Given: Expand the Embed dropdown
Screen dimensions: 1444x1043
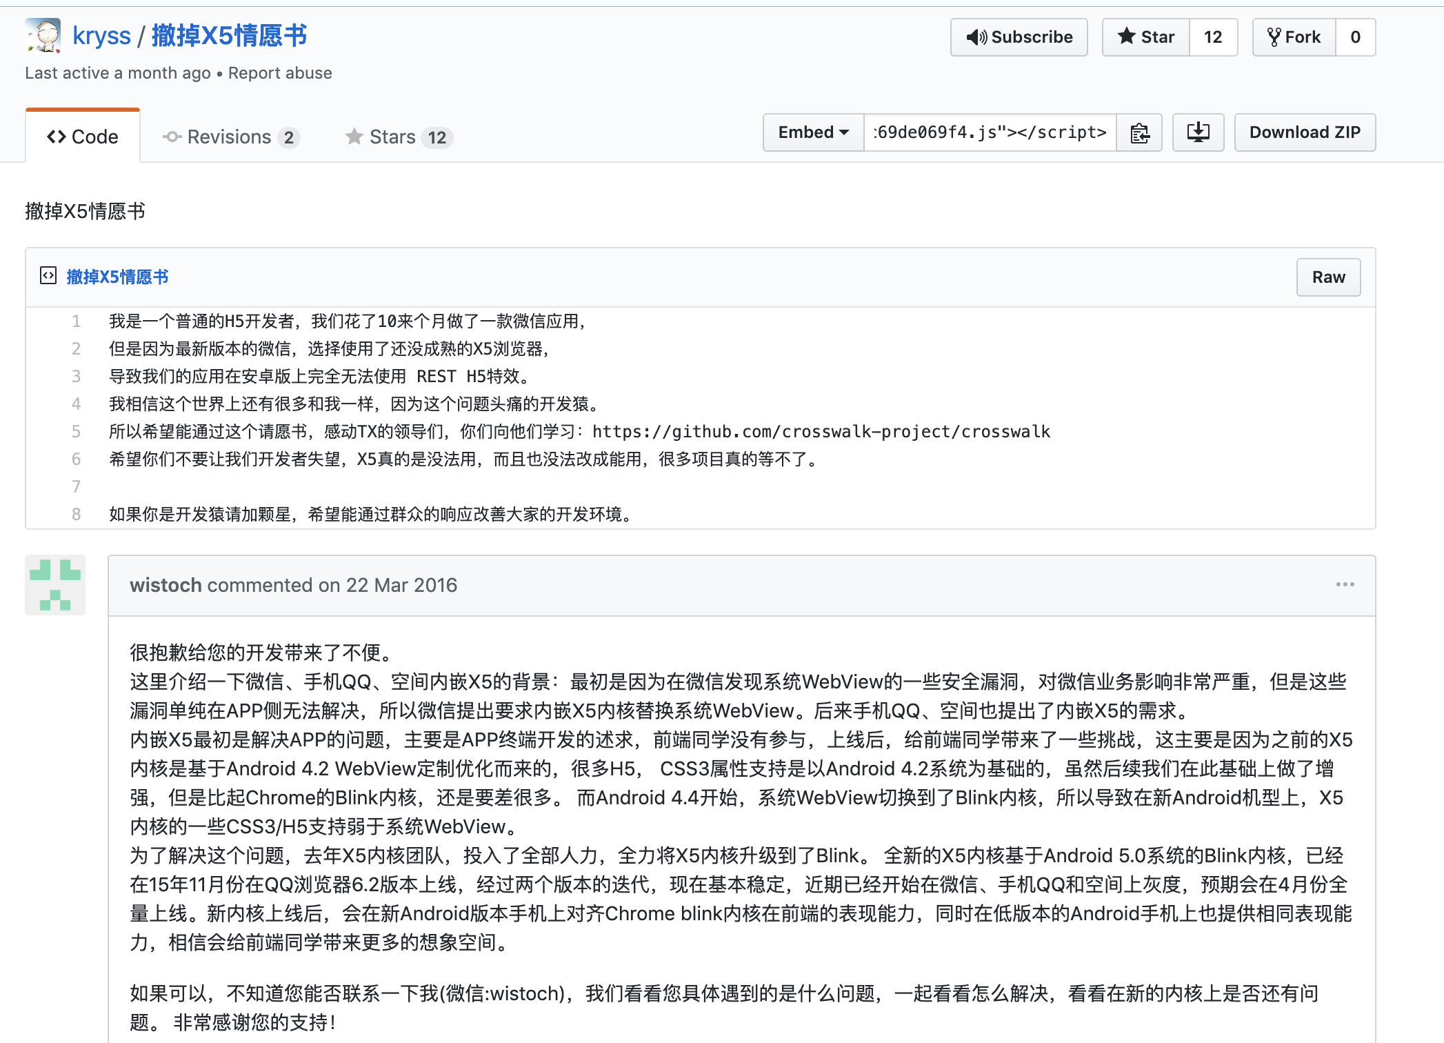Looking at the screenshot, I should [x=813, y=132].
